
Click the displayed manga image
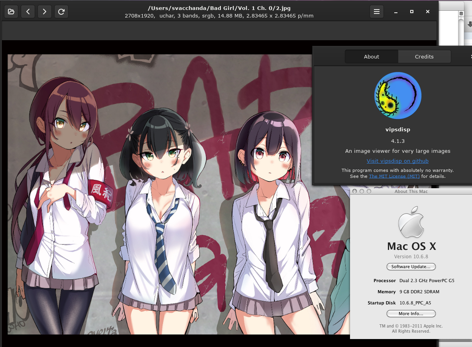click(179, 194)
